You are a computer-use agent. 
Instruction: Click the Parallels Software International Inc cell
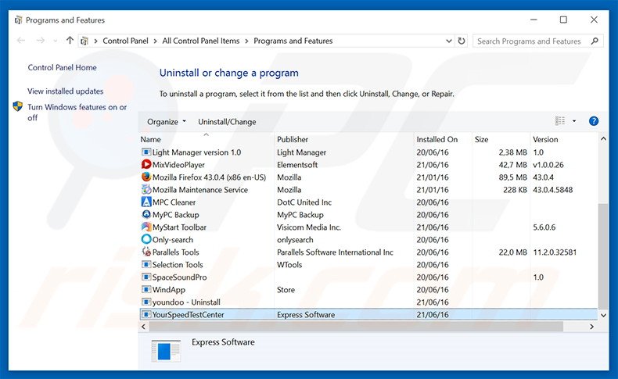(x=335, y=252)
